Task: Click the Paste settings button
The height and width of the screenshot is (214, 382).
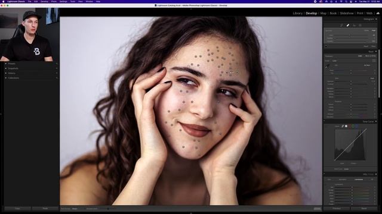Action: 45,209
